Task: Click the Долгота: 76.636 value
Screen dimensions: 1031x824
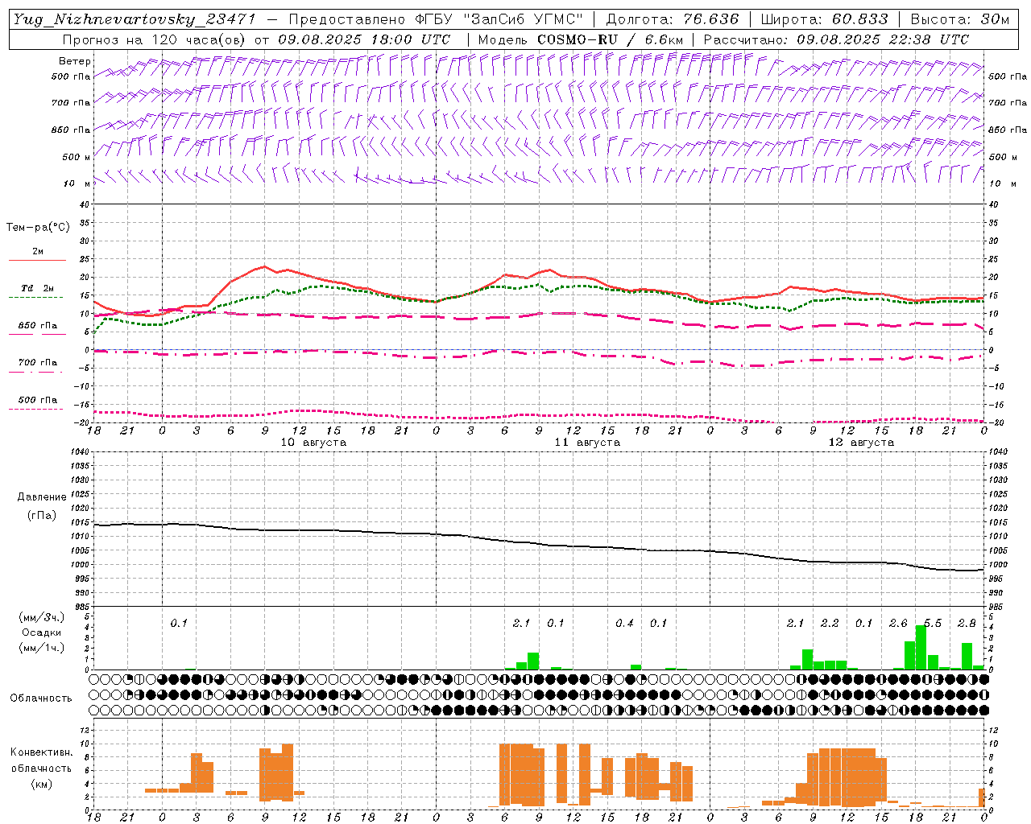Action: (673, 19)
